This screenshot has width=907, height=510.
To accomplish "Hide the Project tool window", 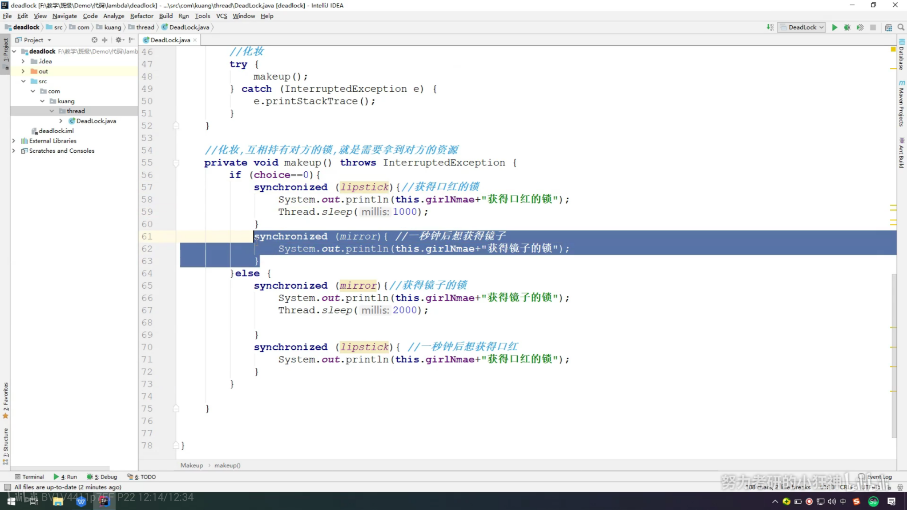I will point(132,40).
